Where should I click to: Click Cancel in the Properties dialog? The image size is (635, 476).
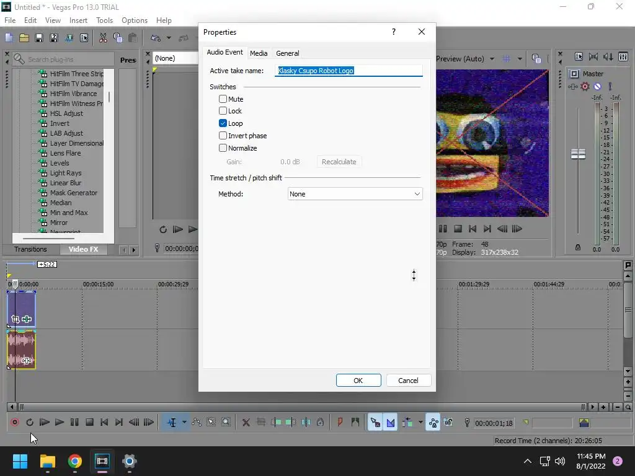click(408, 381)
